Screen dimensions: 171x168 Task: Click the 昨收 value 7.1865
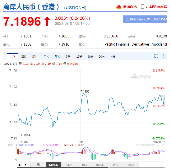(x=64, y=36)
